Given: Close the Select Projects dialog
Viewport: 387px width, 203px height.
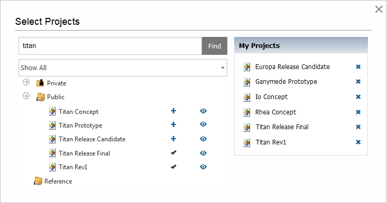Looking at the screenshot, I should click(379, 9).
